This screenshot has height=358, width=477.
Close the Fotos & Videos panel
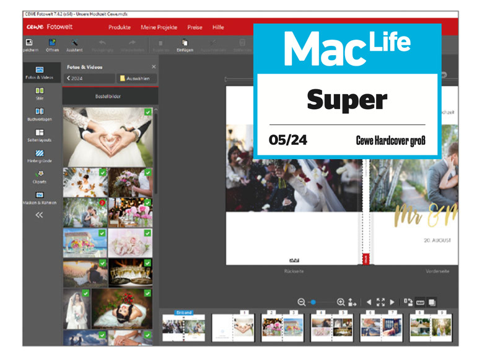154,67
